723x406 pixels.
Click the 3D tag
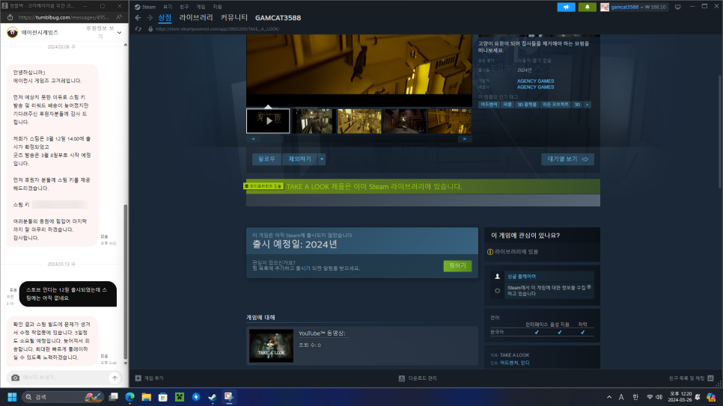577,105
